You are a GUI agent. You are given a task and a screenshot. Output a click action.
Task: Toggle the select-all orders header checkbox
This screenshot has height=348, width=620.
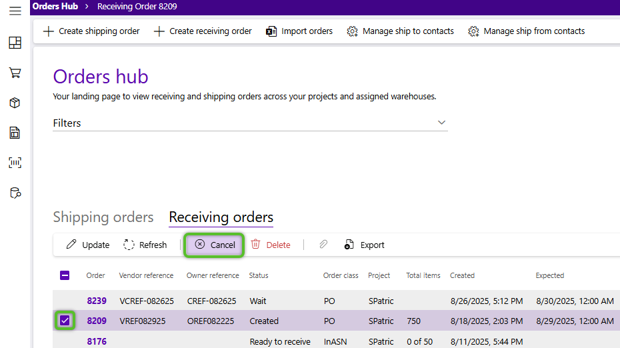click(65, 275)
